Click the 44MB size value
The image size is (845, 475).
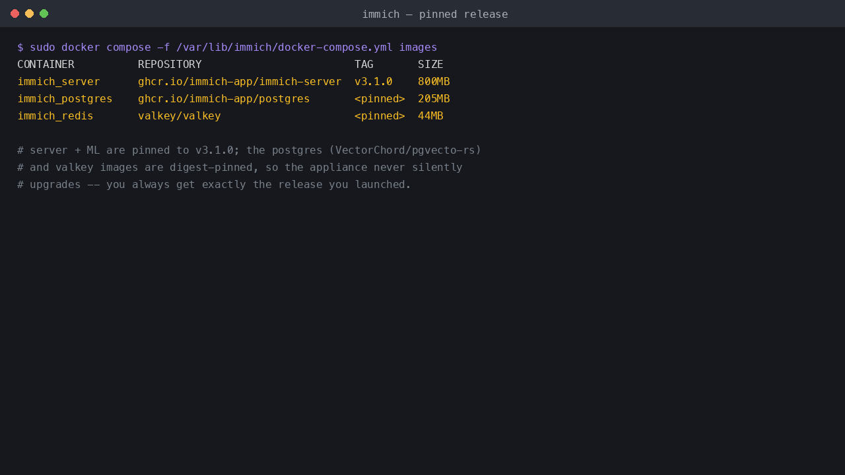pos(430,116)
